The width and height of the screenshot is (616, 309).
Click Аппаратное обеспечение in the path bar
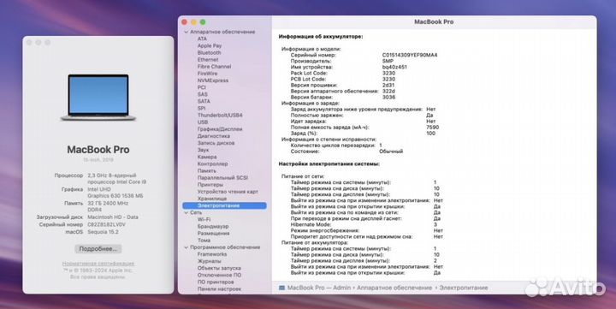(x=394, y=288)
